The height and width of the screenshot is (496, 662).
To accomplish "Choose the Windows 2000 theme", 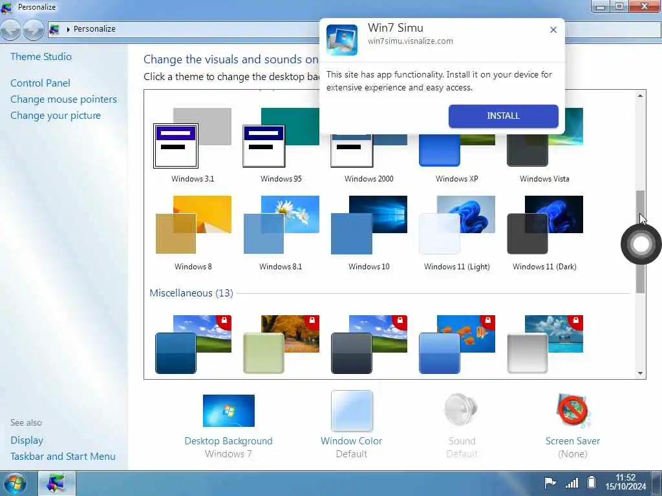I will (x=369, y=150).
